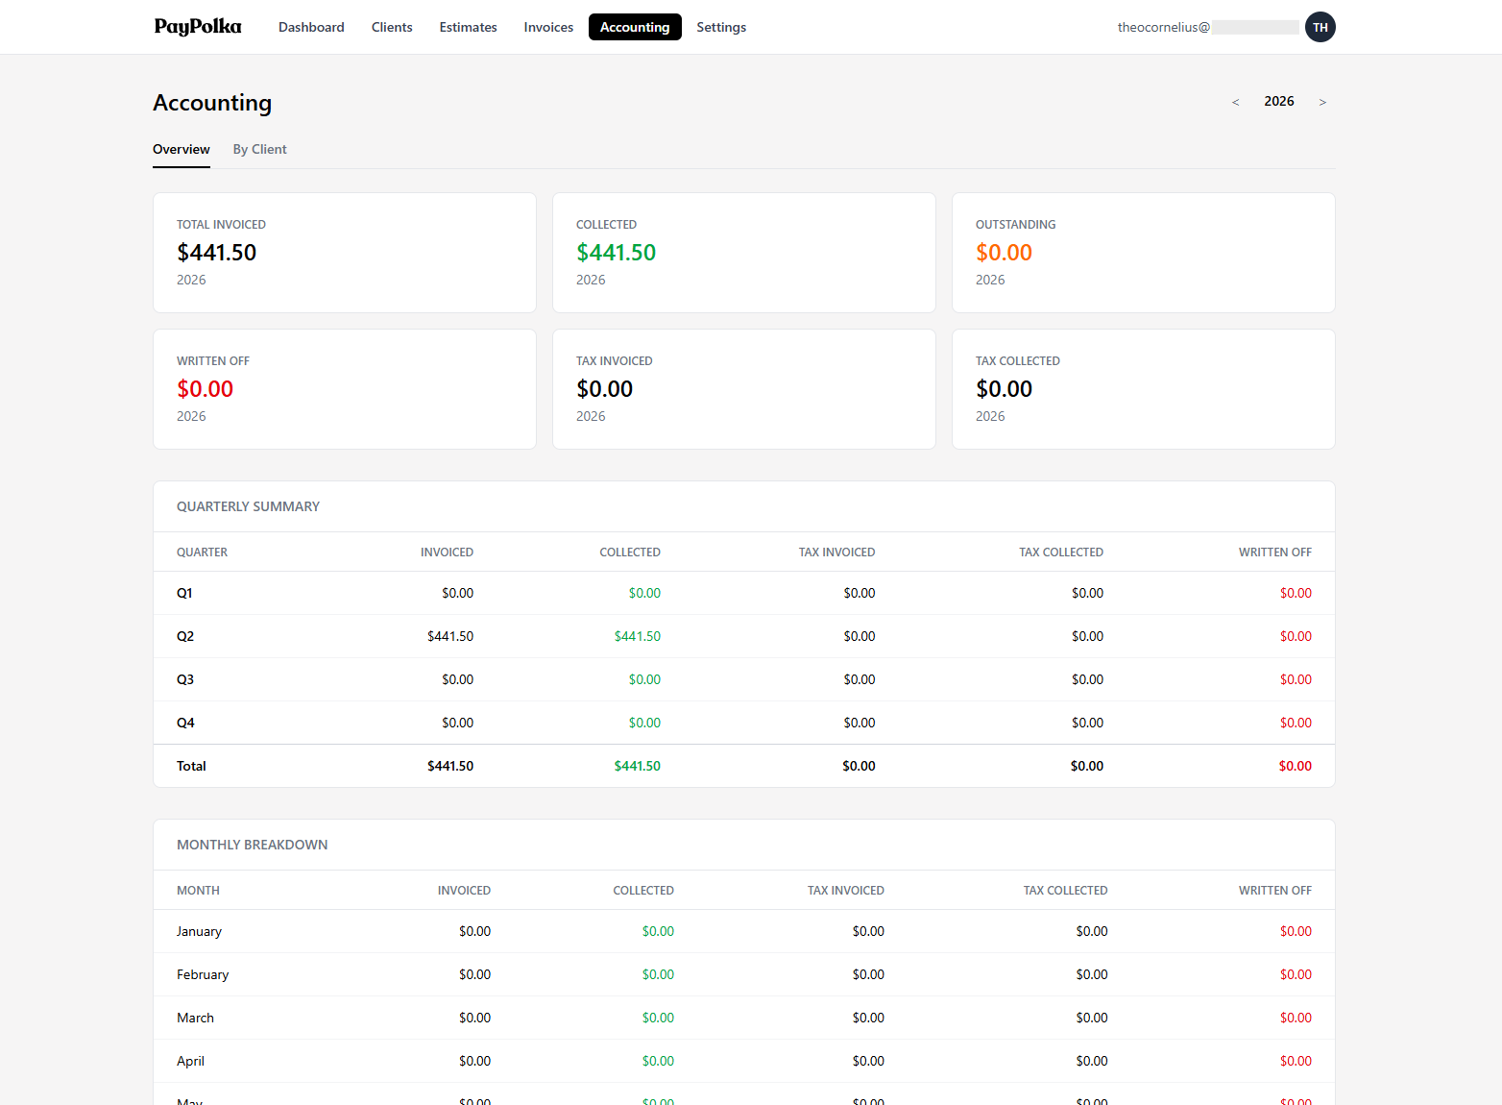Select the Q4 row label
1502x1105 pixels.
click(x=185, y=723)
